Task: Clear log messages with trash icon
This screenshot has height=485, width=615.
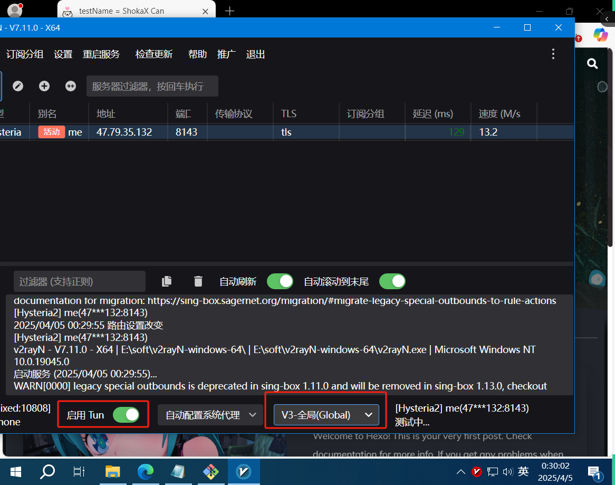Action: (x=198, y=281)
